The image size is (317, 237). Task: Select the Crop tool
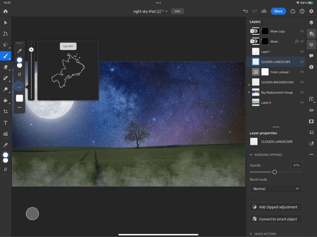coord(5,112)
